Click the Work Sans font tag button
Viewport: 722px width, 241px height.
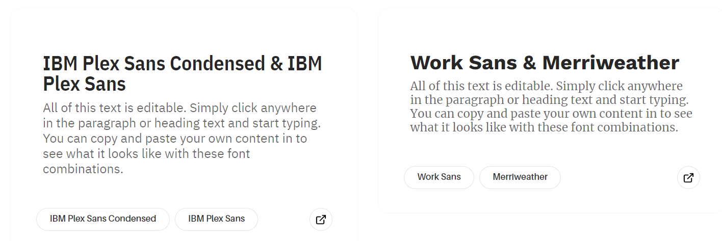(x=439, y=177)
